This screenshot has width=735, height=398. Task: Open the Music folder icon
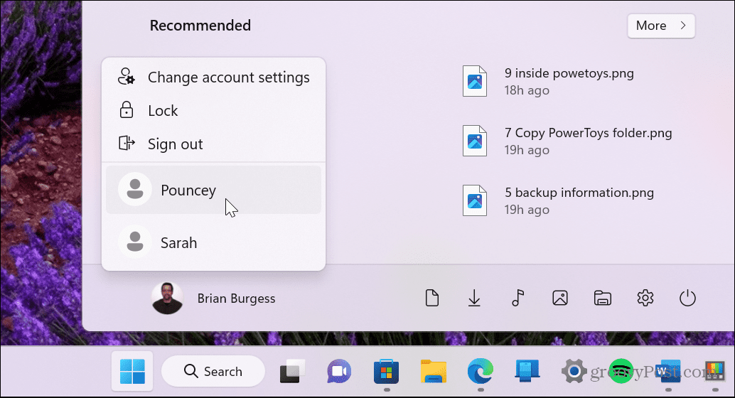pyautogui.click(x=517, y=298)
